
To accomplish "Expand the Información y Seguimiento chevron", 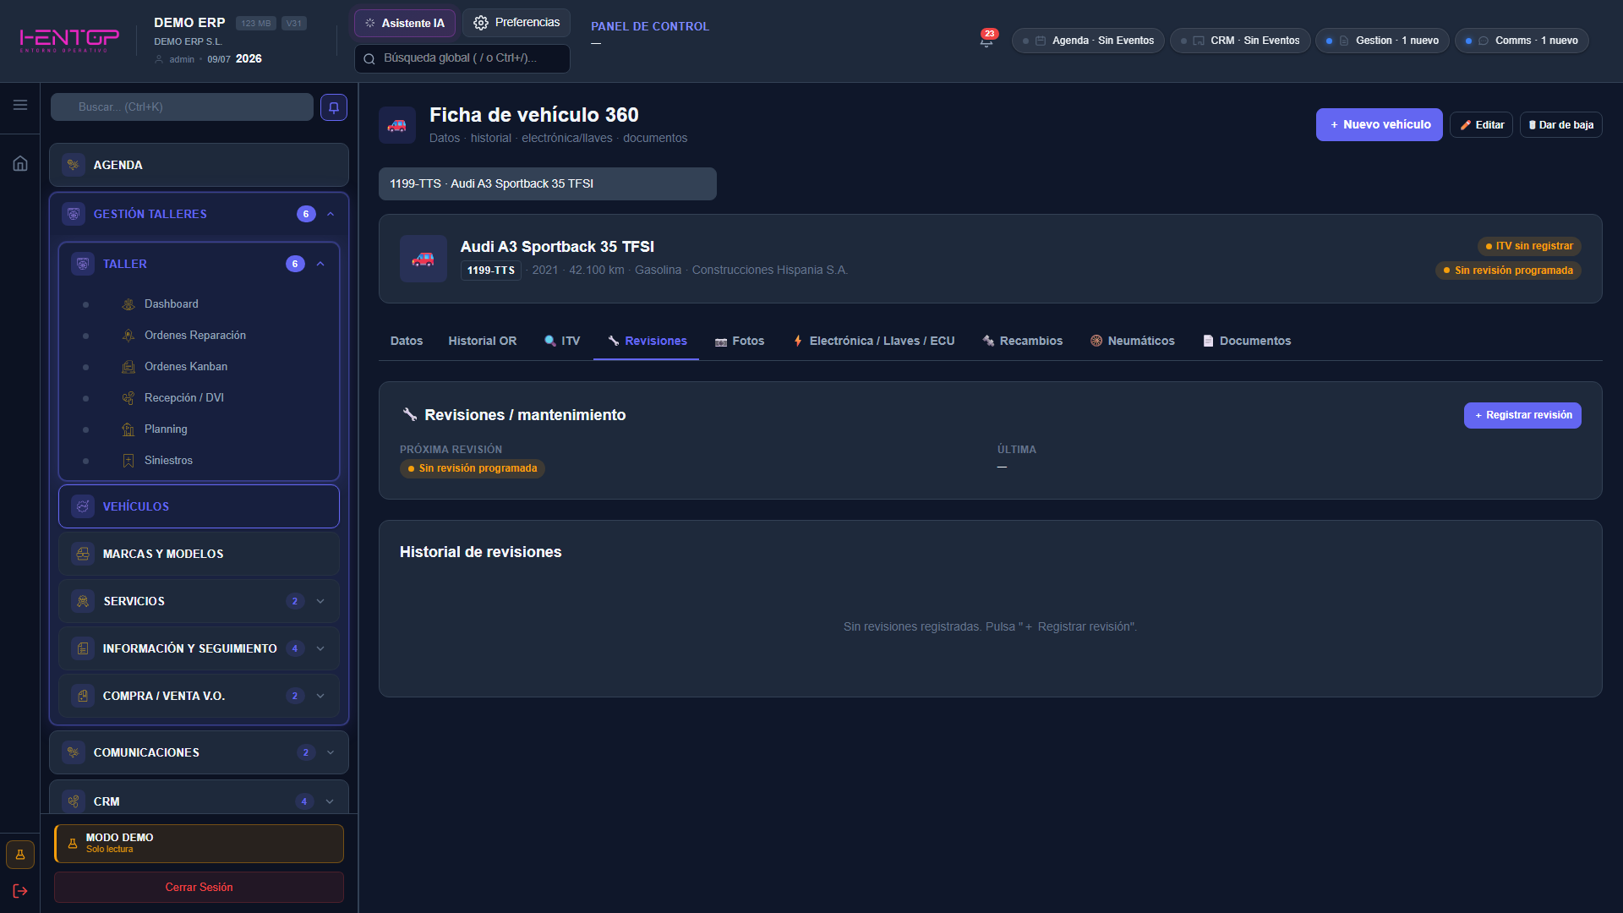I will tap(320, 648).
